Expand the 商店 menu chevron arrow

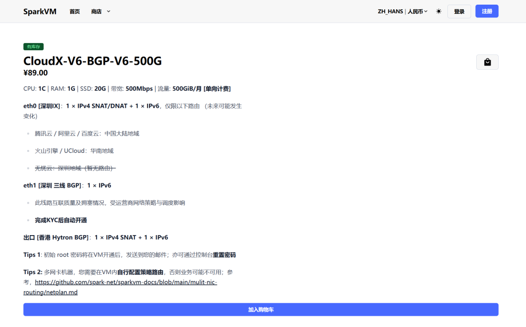coord(108,11)
